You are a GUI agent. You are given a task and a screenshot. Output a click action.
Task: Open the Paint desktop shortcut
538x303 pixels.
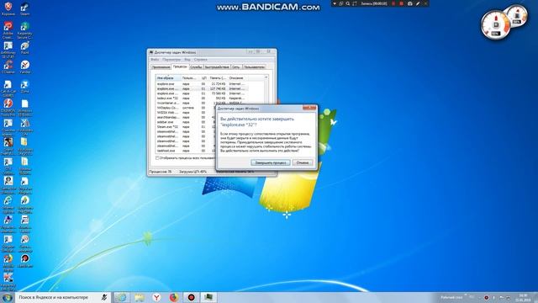tap(24, 48)
